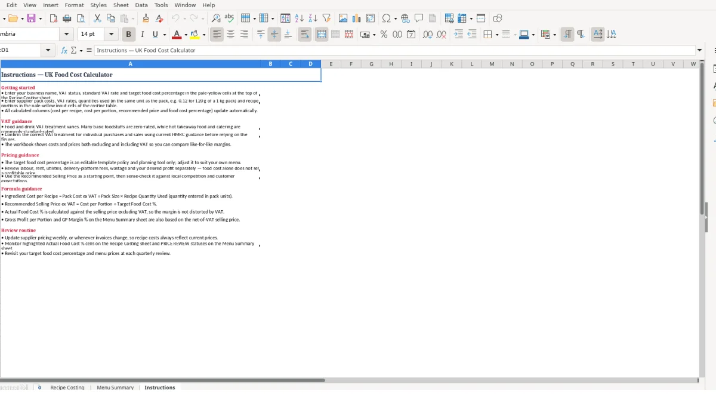
Task: Toggle Underline formatting
Action: tap(155, 35)
